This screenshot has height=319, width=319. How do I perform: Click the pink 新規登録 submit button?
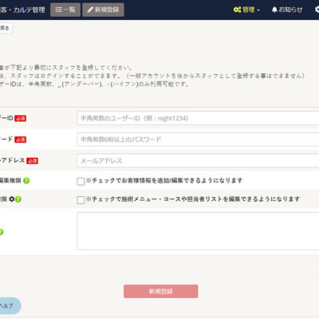pos(160,291)
